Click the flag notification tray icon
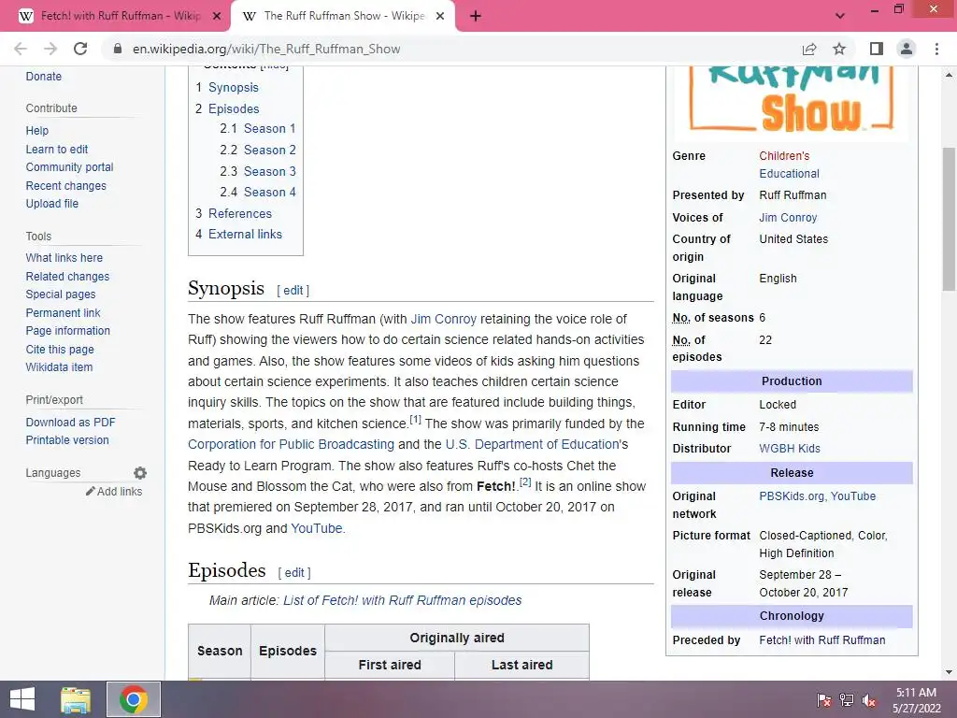The image size is (957, 718). pos(824,699)
